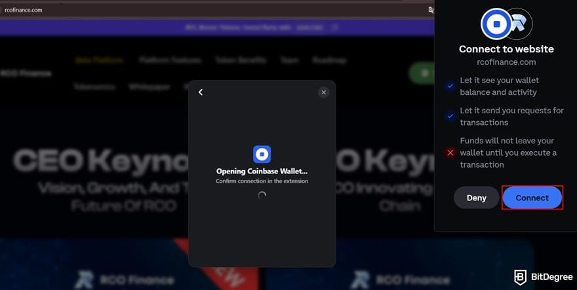Open the Tokenomics nav item
Viewport: 577px width, 290px height.
tap(94, 87)
